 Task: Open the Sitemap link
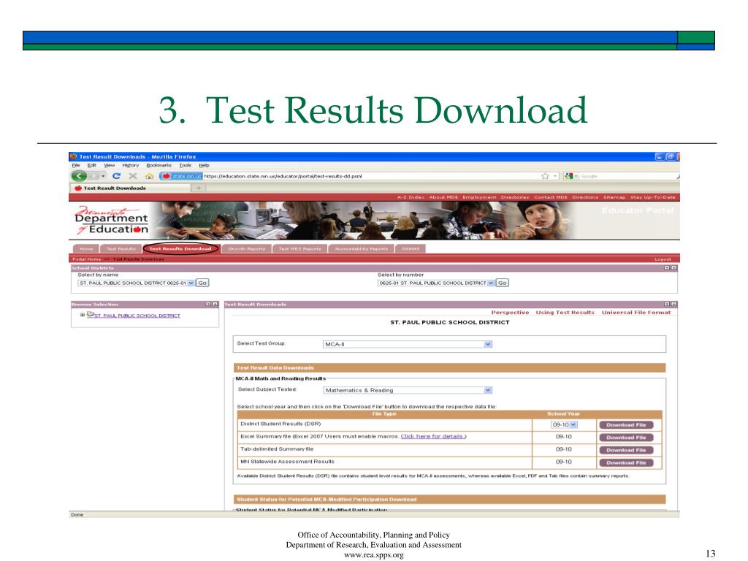(614, 197)
